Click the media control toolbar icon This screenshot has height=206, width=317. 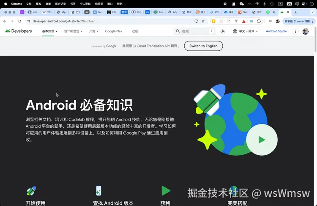point(270,21)
